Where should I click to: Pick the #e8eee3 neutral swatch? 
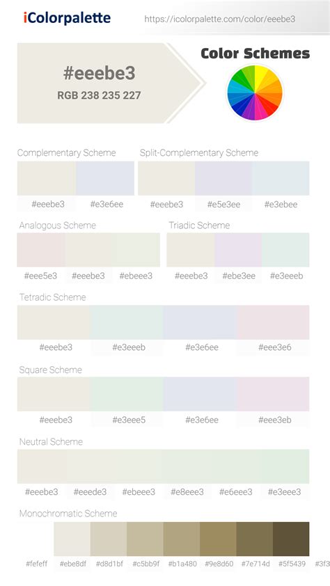click(x=187, y=466)
